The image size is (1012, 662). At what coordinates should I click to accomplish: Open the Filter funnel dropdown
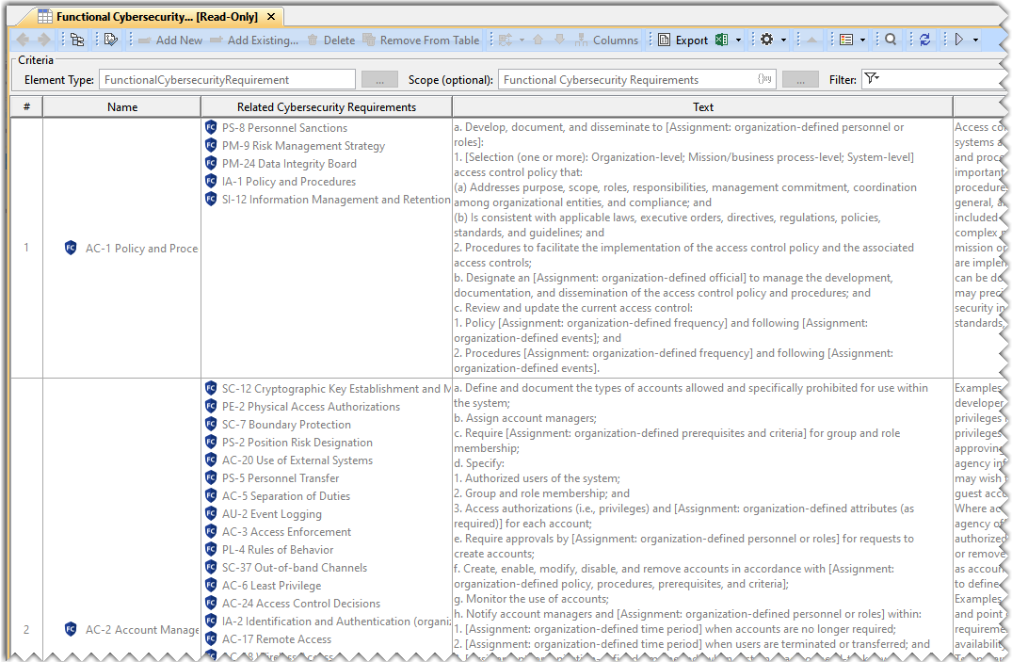pos(871,79)
